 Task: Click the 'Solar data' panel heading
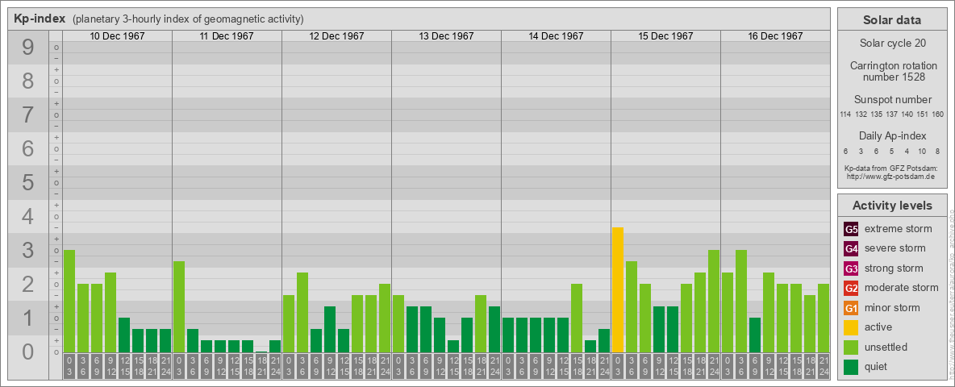pyautogui.click(x=892, y=20)
